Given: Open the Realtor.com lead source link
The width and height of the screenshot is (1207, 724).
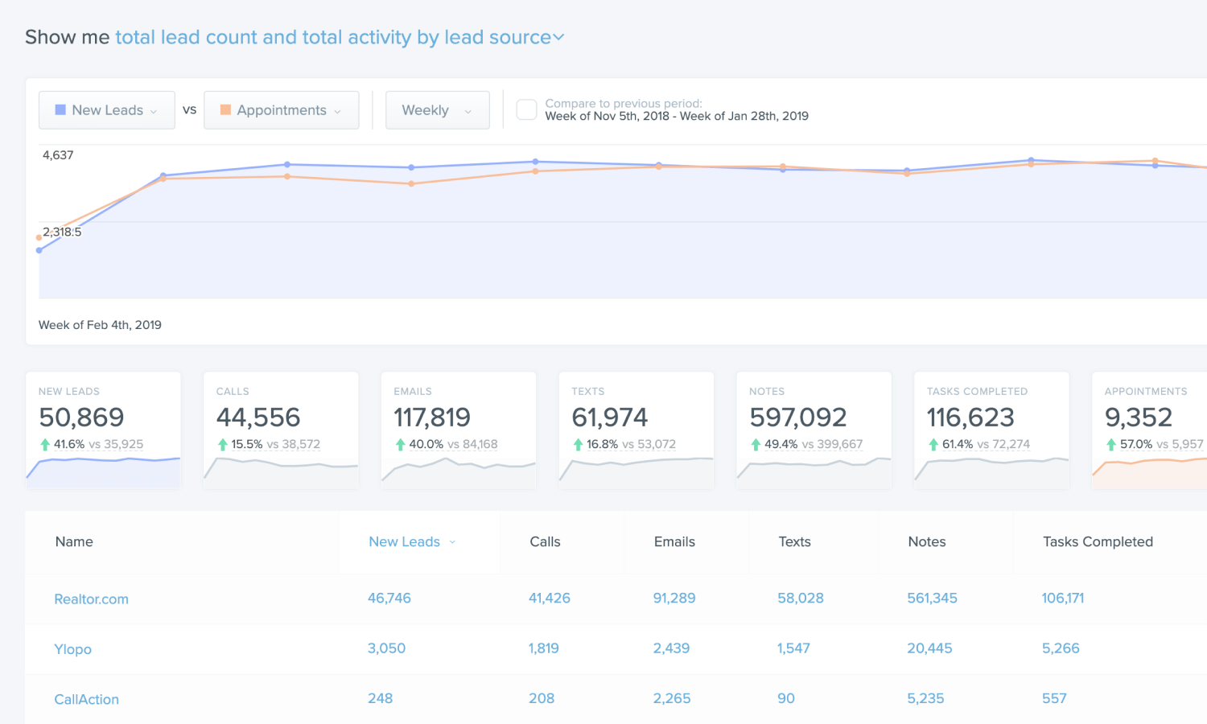Looking at the screenshot, I should pyautogui.click(x=91, y=599).
